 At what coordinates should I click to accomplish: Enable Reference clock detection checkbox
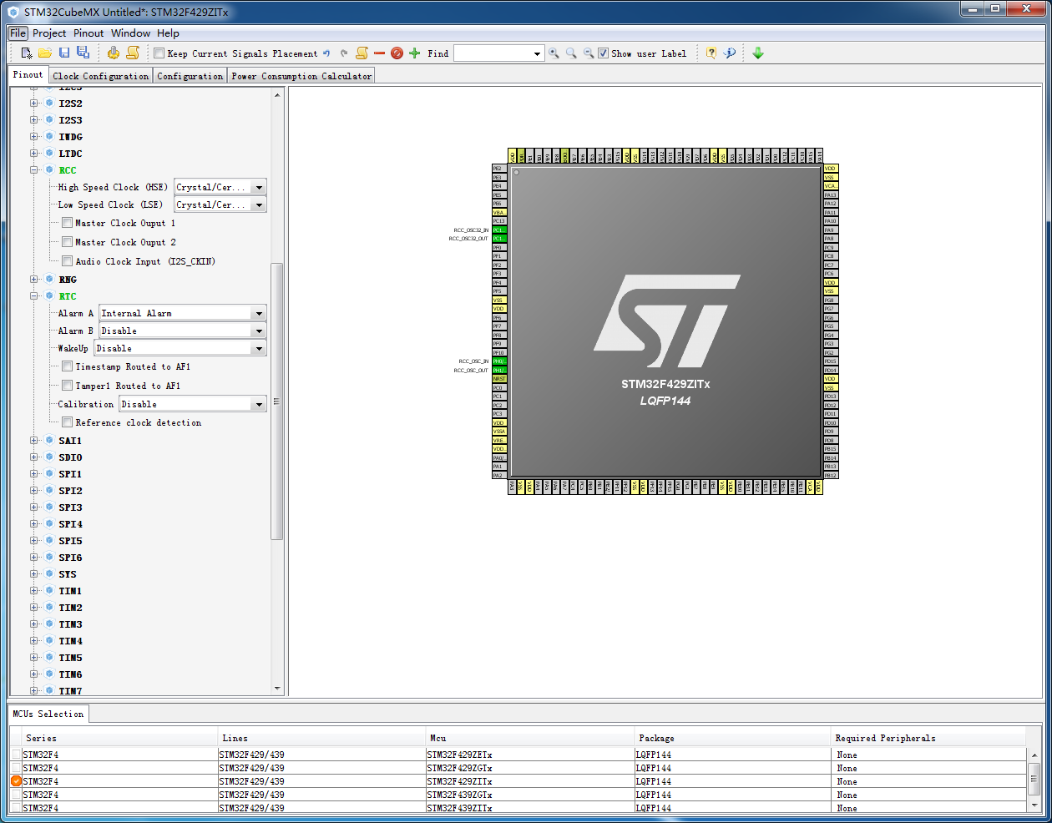pyautogui.click(x=67, y=422)
